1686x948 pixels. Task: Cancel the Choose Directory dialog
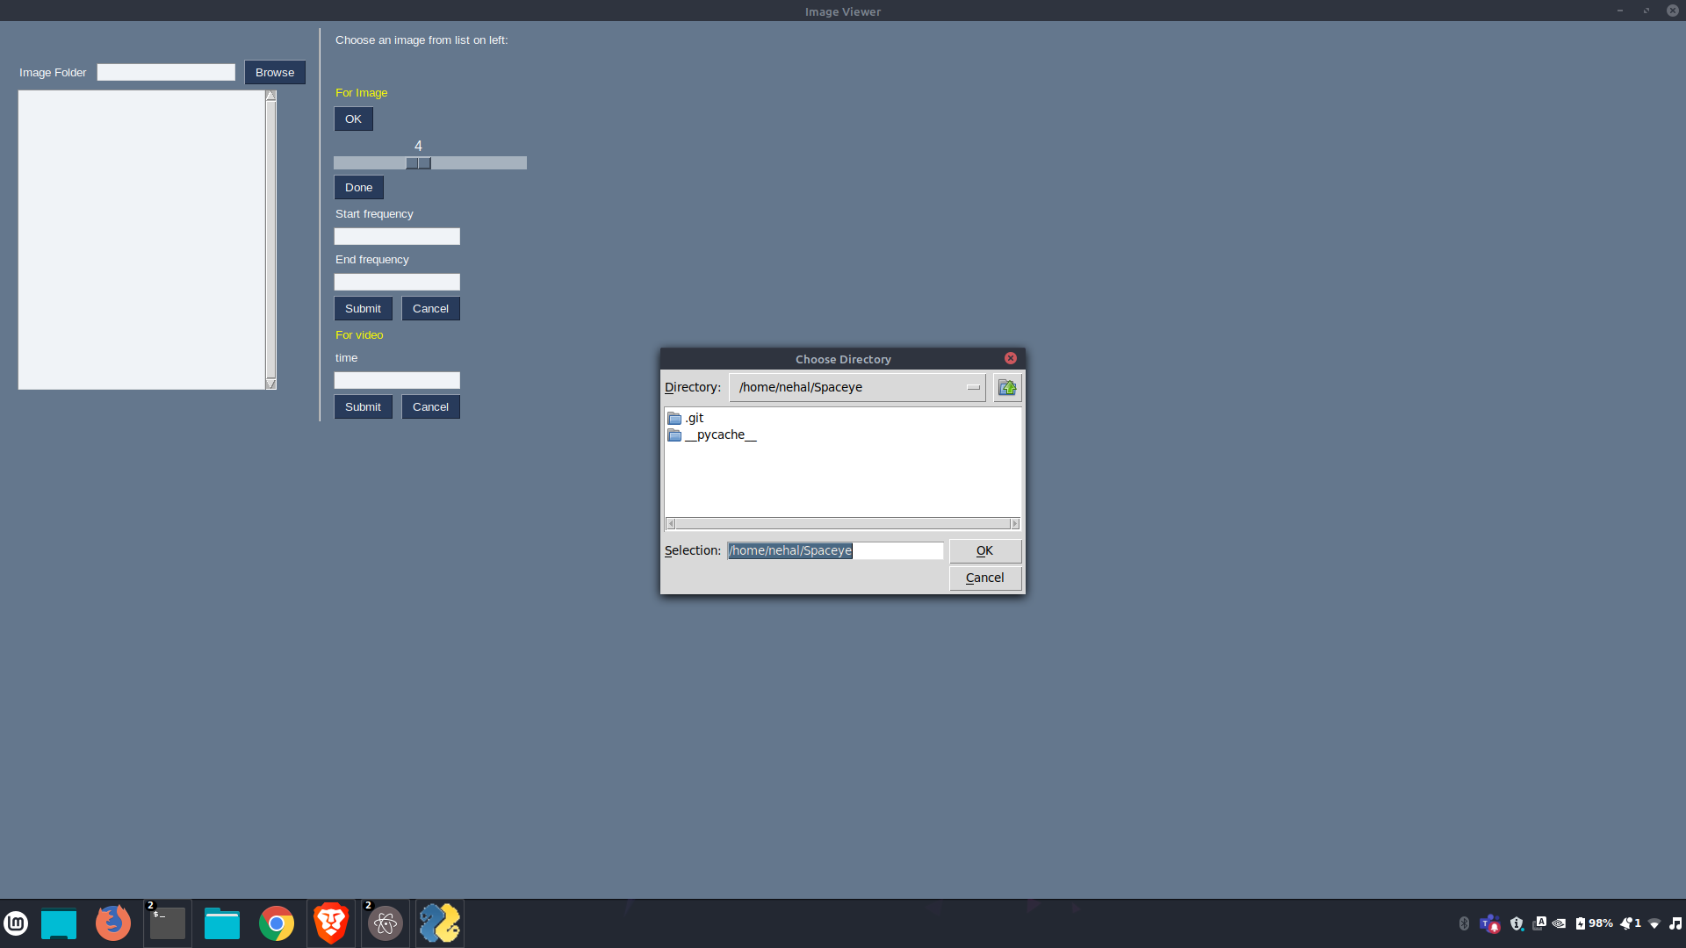984,578
